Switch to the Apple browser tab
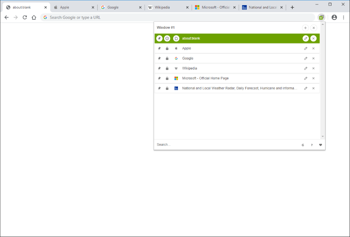 point(73,7)
